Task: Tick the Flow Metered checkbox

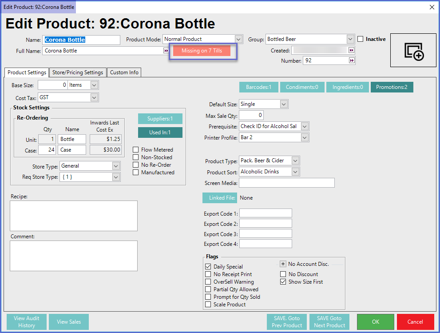Action: 136,150
